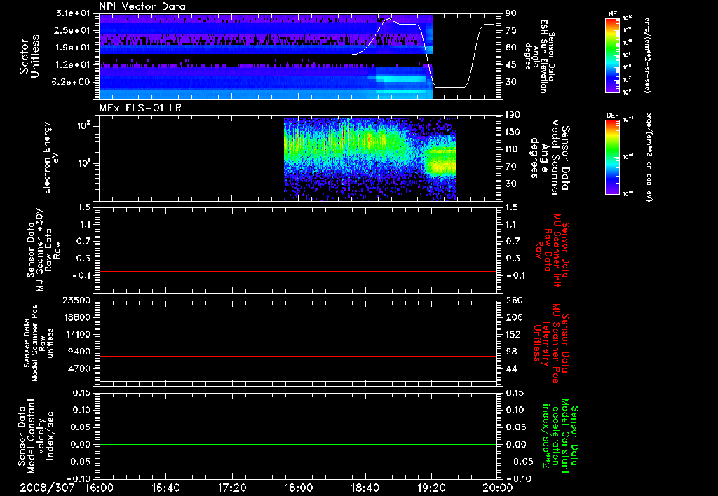This screenshot has width=718, height=496.
Task: Click the 98 telemetry tick label
Action: tap(511, 352)
